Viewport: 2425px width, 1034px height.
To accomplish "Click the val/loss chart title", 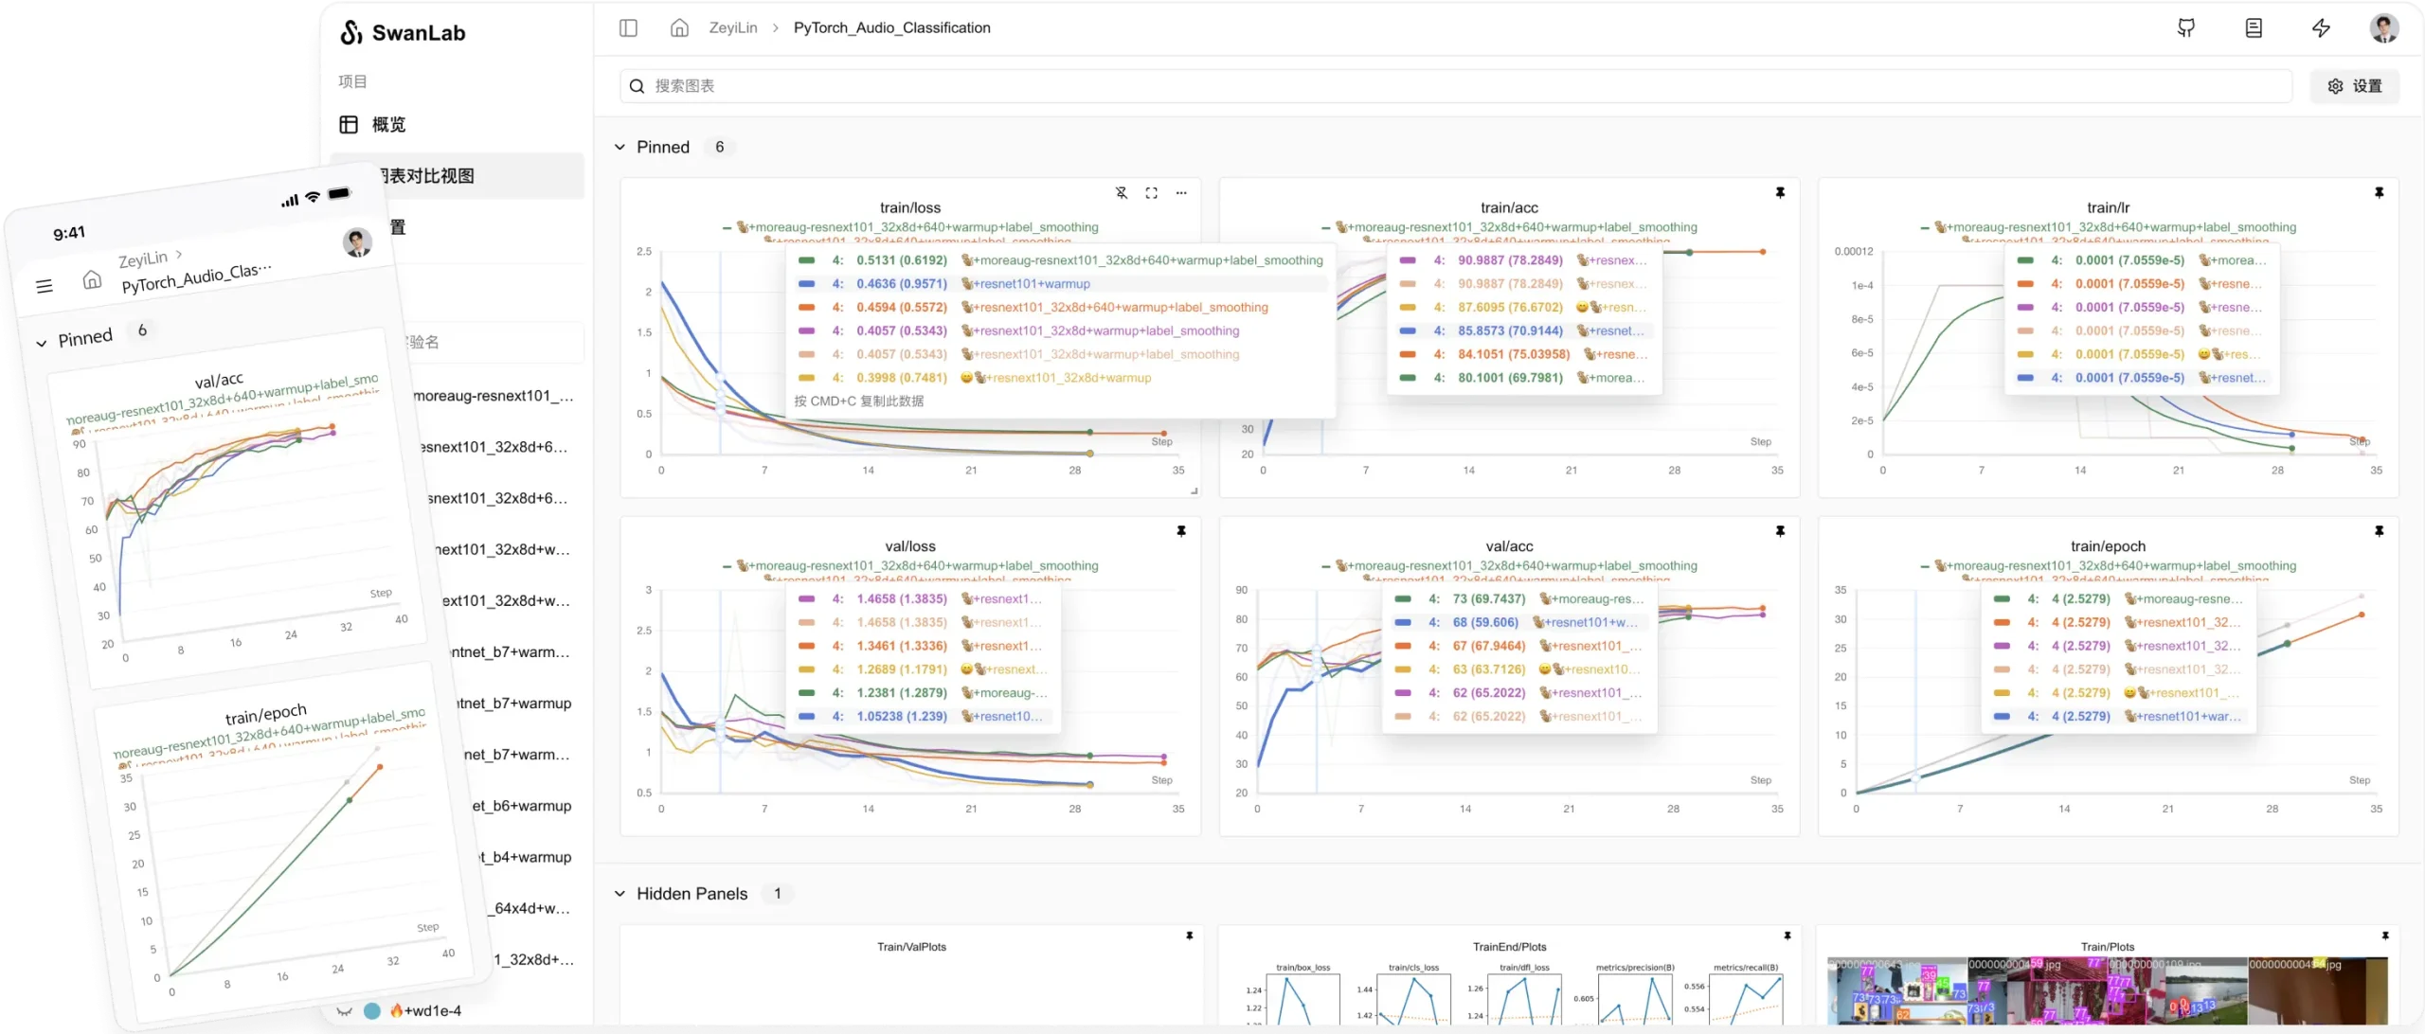I will (910, 546).
